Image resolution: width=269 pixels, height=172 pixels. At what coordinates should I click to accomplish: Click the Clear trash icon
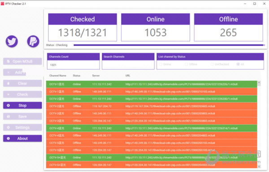point(8,84)
